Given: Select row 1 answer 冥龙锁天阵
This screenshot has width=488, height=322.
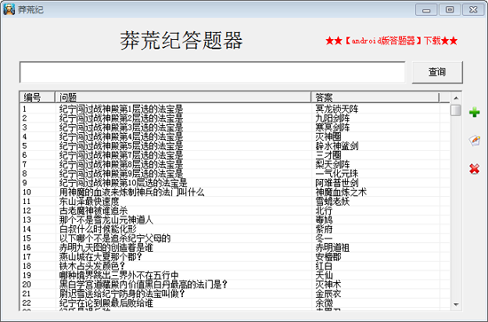Looking at the screenshot, I should coord(337,109).
